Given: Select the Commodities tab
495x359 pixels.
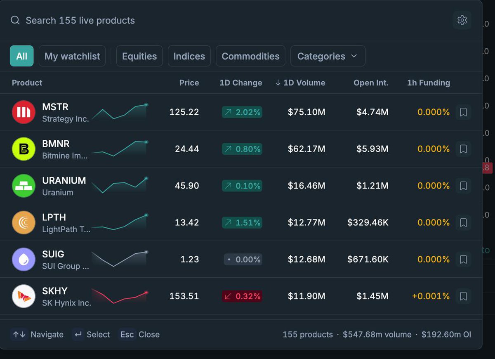Looking at the screenshot, I should tap(250, 56).
